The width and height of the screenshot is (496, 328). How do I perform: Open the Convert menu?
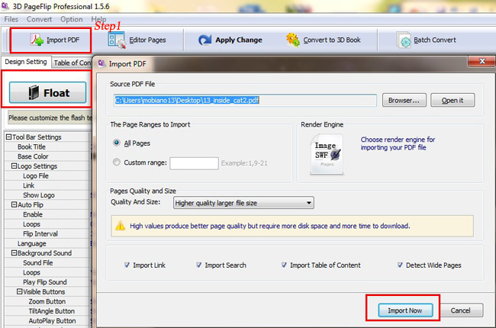pyautogui.click(x=39, y=19)
